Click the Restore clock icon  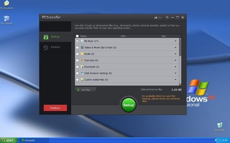46,47
